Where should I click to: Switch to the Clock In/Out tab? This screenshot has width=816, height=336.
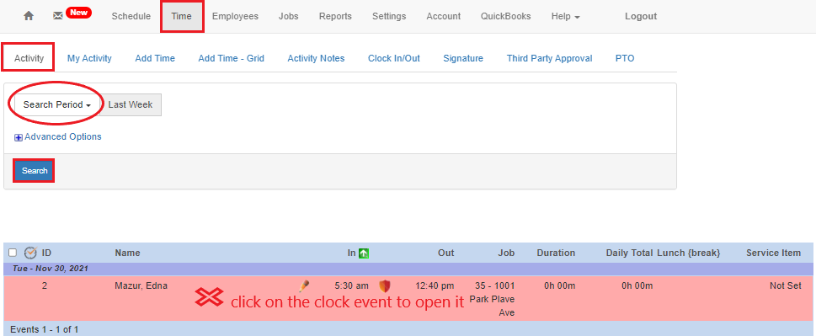(394, 58)
